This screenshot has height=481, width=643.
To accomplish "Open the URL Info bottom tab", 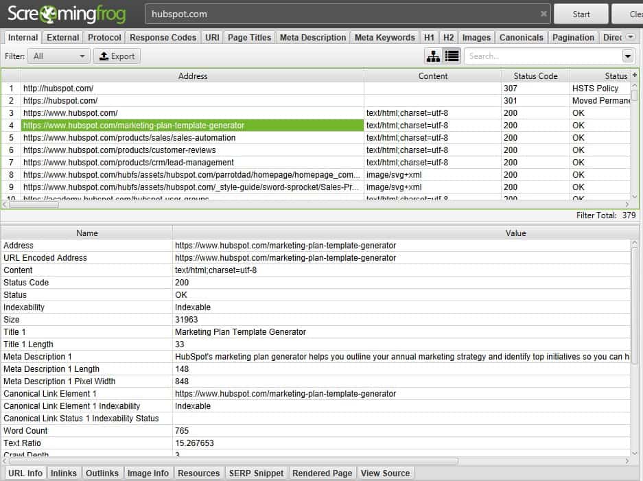I will 25,473.
